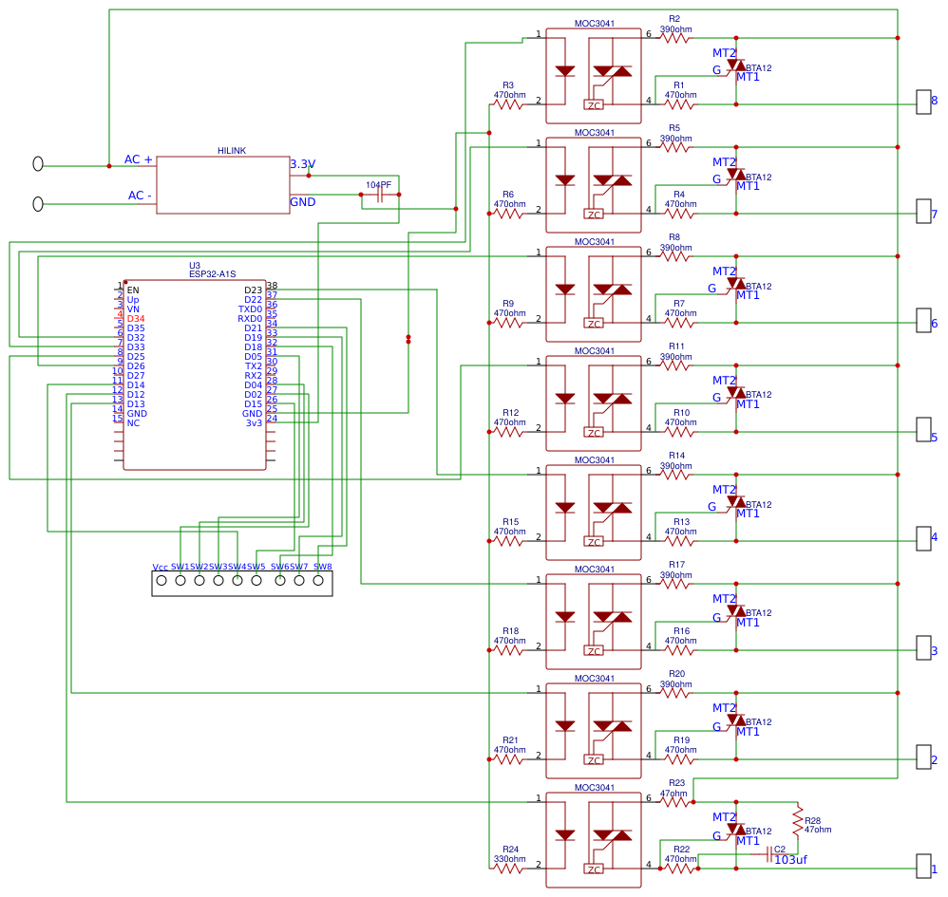Click resistor R12 470ohm
This screenshot has width=948, height=897.
pyautogui.click(x=508, y=430)
